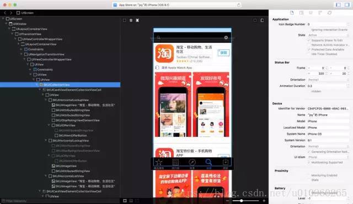Click second canvas mode icon at top-left
Screen dimensions: 353x204
pyautogui.click(x=131, y=20)
